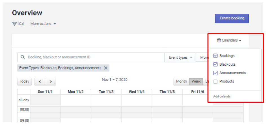The height and width of the screenshot is (126, 267).
Task: Click the Add calendar link
Action: (222, 97)
